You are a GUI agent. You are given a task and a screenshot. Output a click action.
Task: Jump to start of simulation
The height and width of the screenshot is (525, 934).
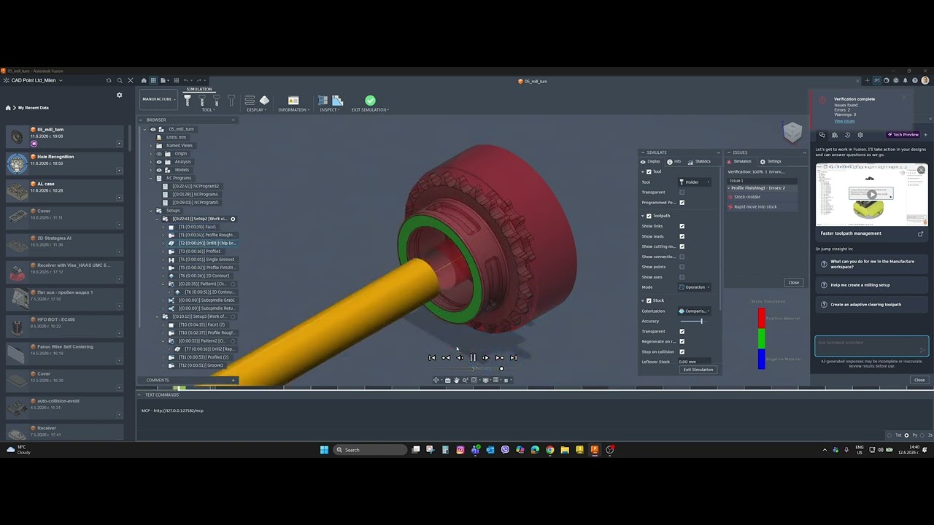point(432,357)
